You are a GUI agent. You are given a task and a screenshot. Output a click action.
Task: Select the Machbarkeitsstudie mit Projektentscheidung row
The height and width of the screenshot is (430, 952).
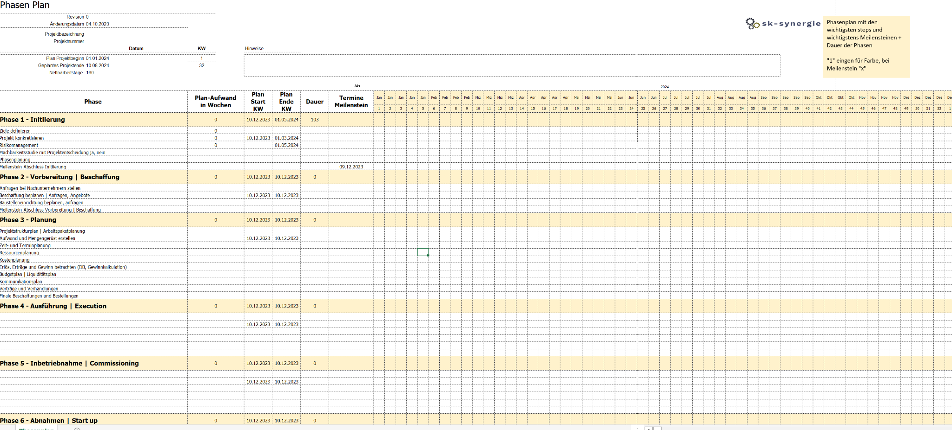pyautogui.click(x=53, y=153)
